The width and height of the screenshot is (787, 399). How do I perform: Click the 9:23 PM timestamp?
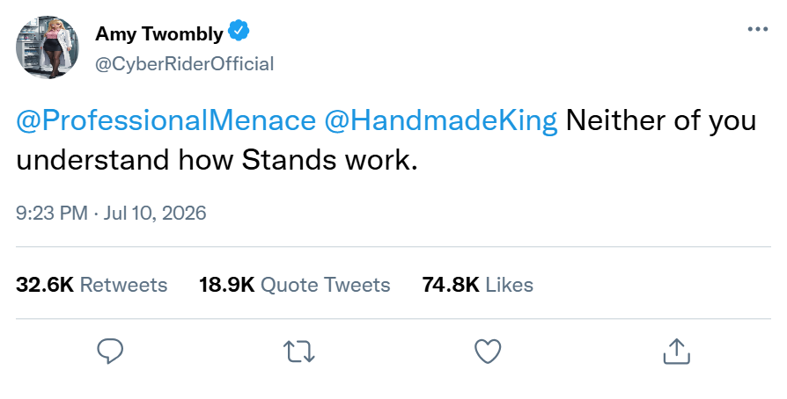52,213
